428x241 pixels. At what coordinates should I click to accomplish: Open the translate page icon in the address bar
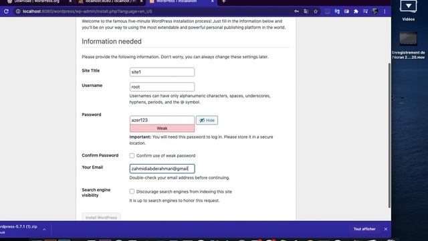tap(306, 11)
